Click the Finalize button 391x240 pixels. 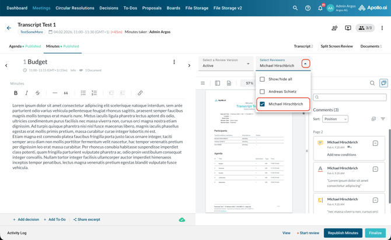(x=375, y=233)
